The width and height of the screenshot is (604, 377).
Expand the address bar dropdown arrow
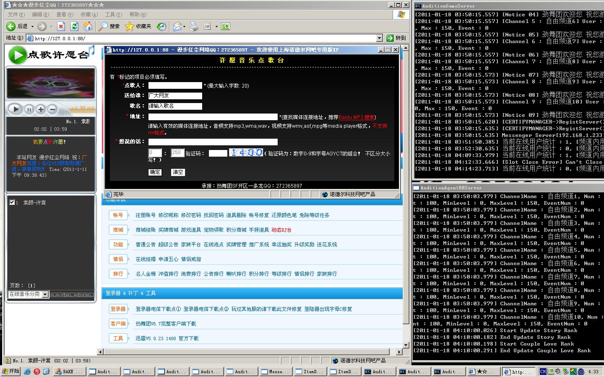[x=379, y=38]
